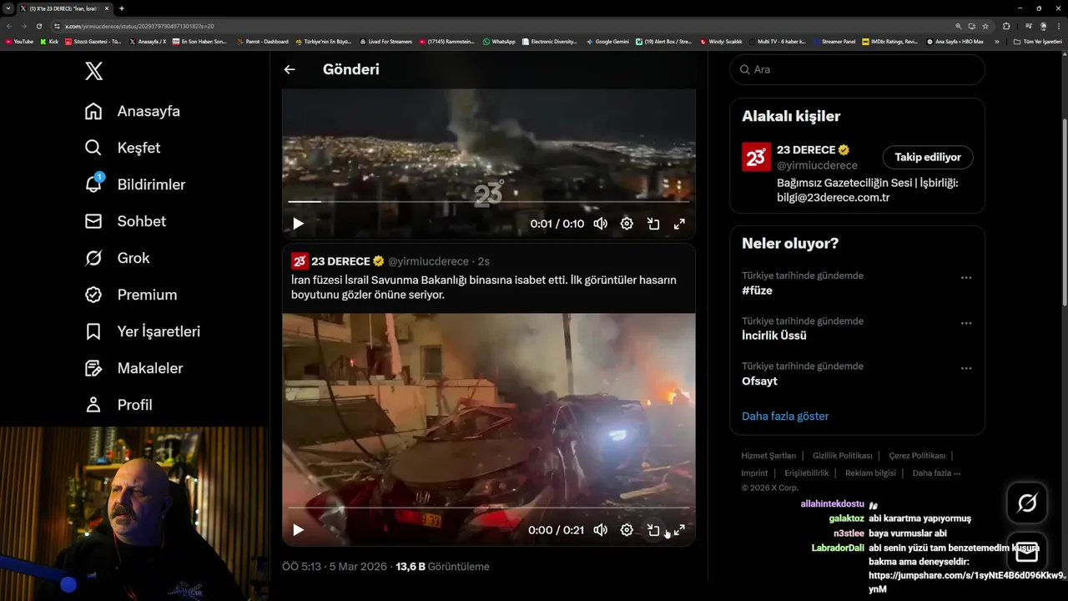Toggle picture-in-picture on top video
This screenshot has width=1068, height=601.
click(653, 224)
